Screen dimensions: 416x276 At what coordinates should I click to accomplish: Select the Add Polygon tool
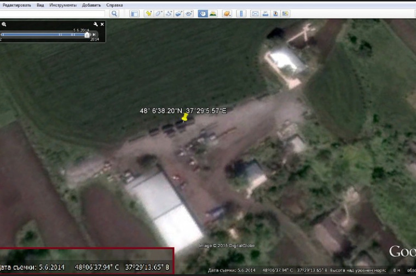159,14
